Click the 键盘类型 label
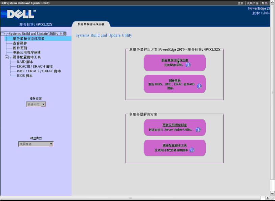The width and height of the screenshot is (275, 201). [36, 138]
